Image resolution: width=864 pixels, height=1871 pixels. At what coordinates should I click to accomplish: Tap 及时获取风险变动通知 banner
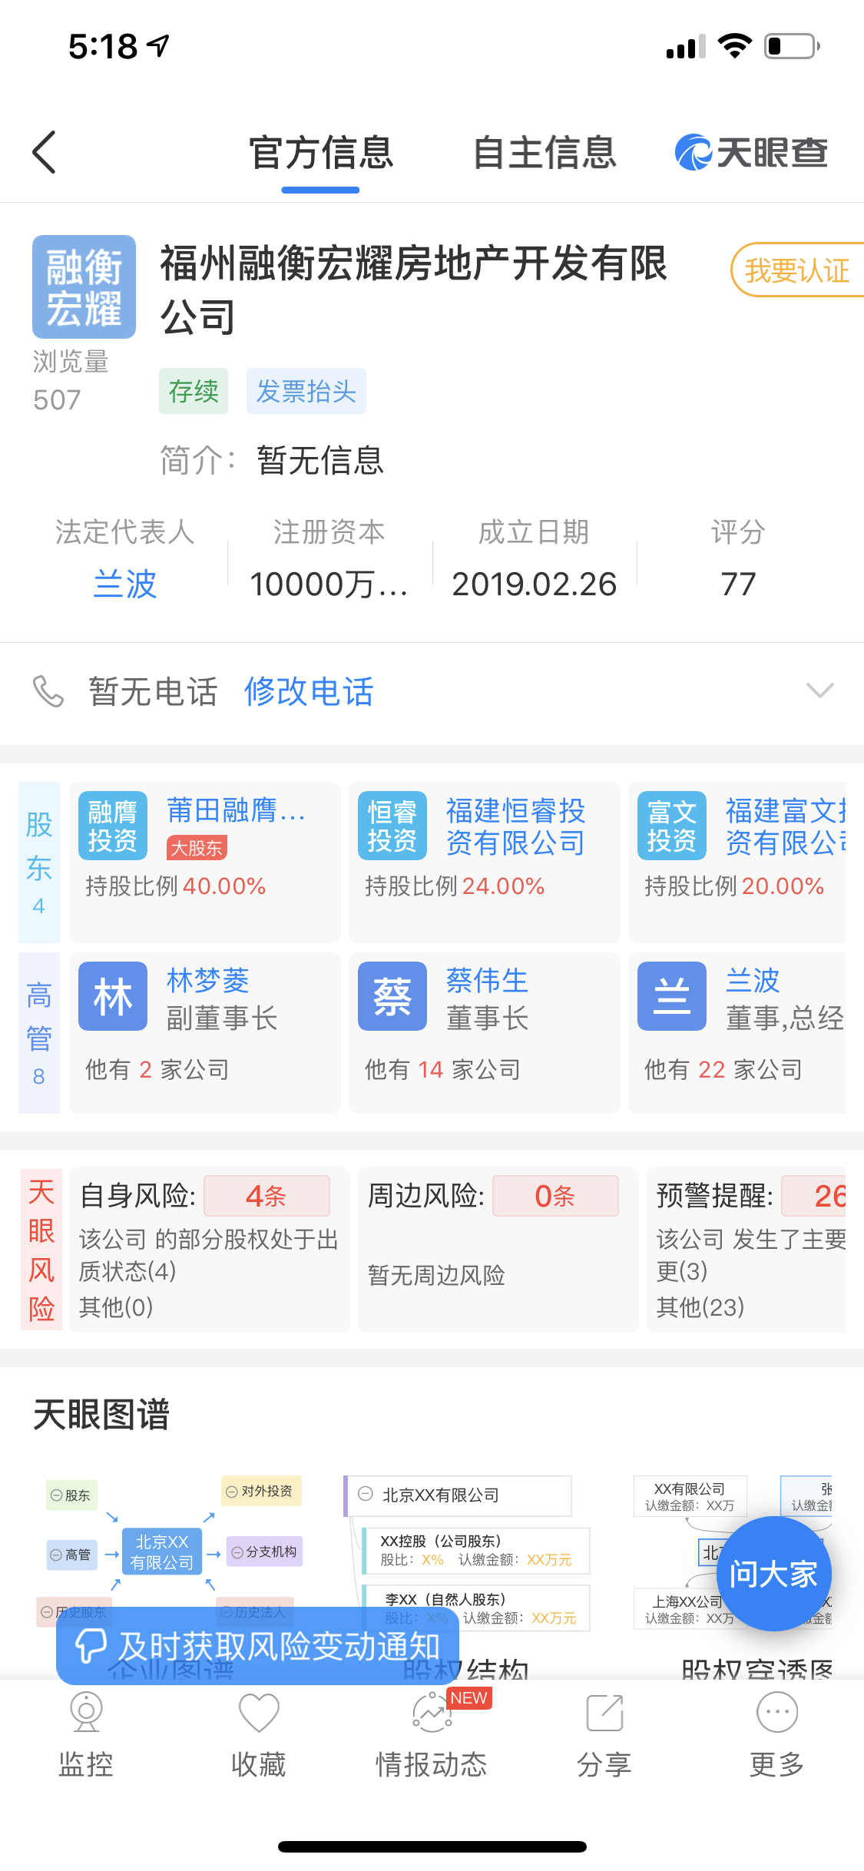click(258, 1645)
